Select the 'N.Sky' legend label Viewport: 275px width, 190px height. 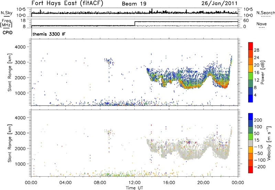tap(7, 13)
